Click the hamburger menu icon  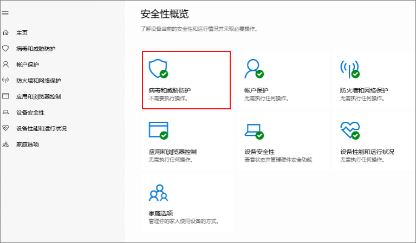tap(5, 13)
